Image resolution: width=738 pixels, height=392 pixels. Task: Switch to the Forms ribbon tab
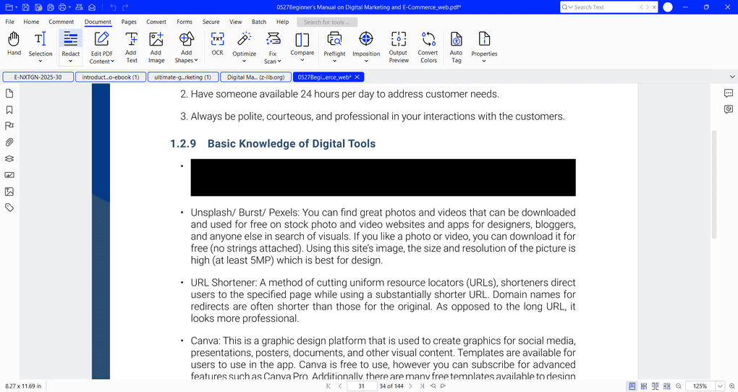pos(184,22)
